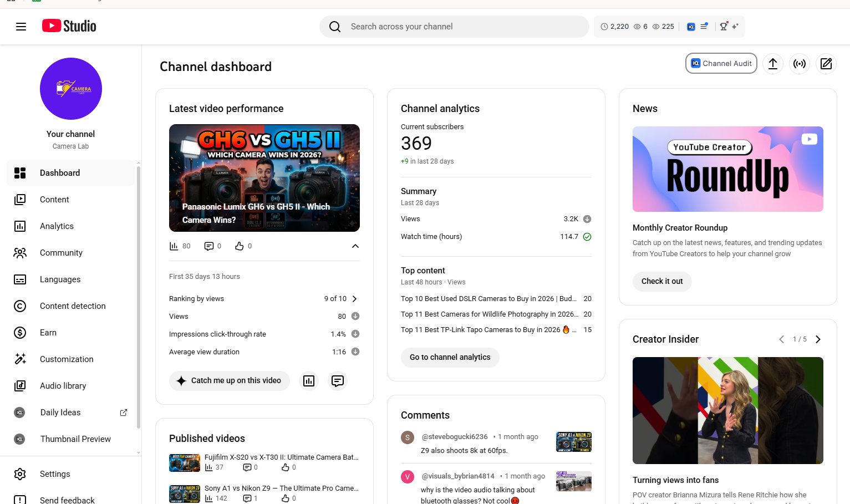
Task: Click the trophy icon in the top bar
Action: coord(724,26)
